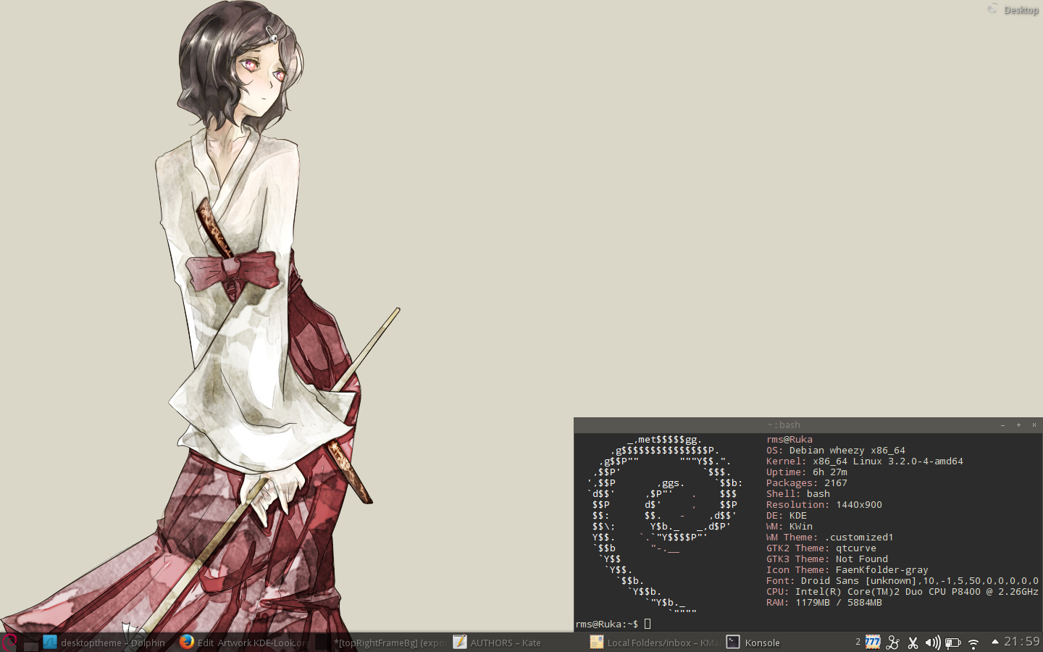The width and height of the screenshot is (1043, 652).
Task: Click the 'Resolution: 1440x900' line
Action: [x=824, y=505]
